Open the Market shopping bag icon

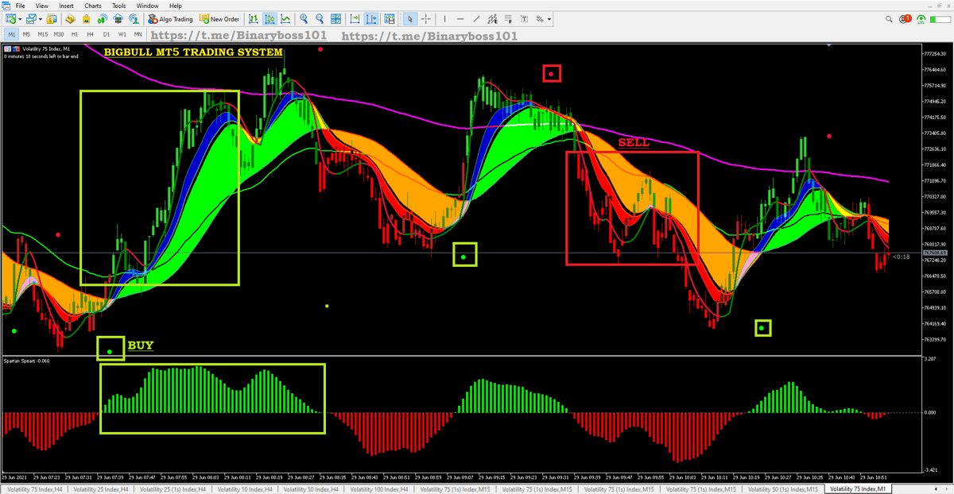(86, 19)
